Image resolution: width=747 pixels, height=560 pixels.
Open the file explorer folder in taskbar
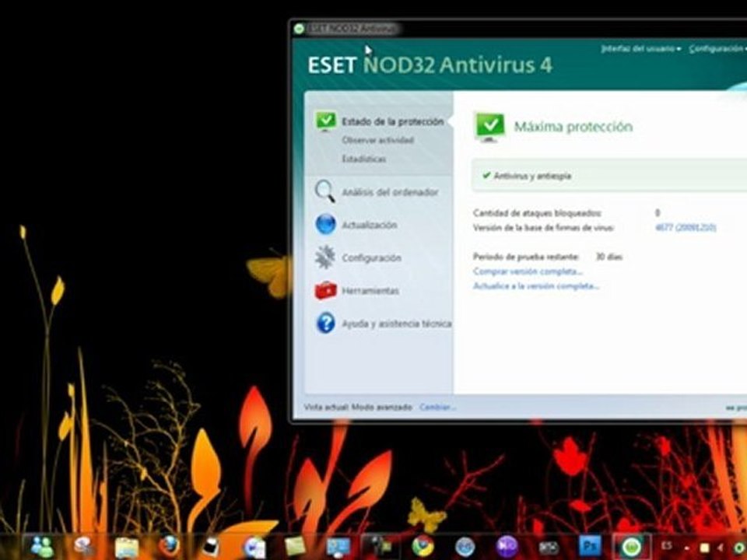click(x=127, y=547)
